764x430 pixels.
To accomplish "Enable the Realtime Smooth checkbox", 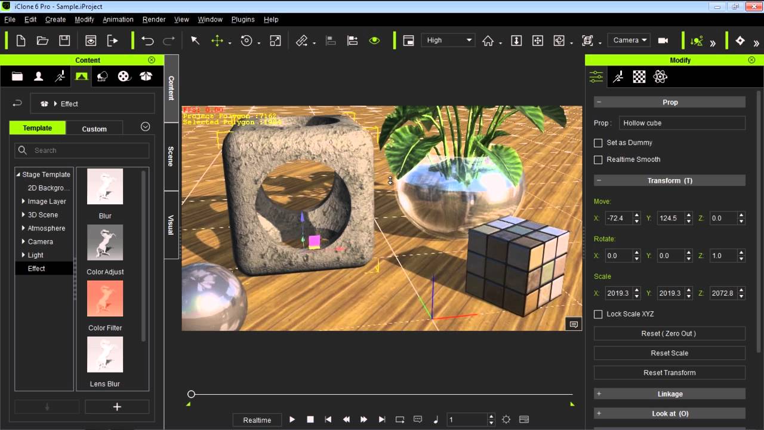I will click(598, 159).
